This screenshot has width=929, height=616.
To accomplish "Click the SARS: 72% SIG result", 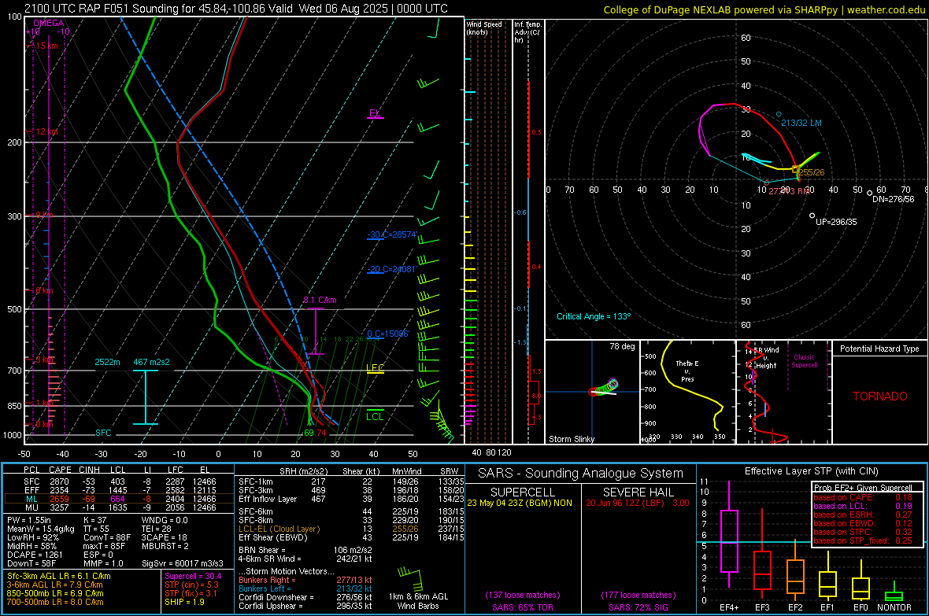I will tap(638, 608).
